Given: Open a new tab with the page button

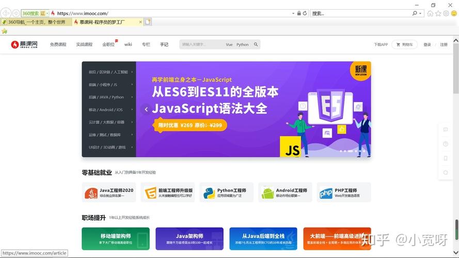Looking at the screenshot, I should [148, 22].
